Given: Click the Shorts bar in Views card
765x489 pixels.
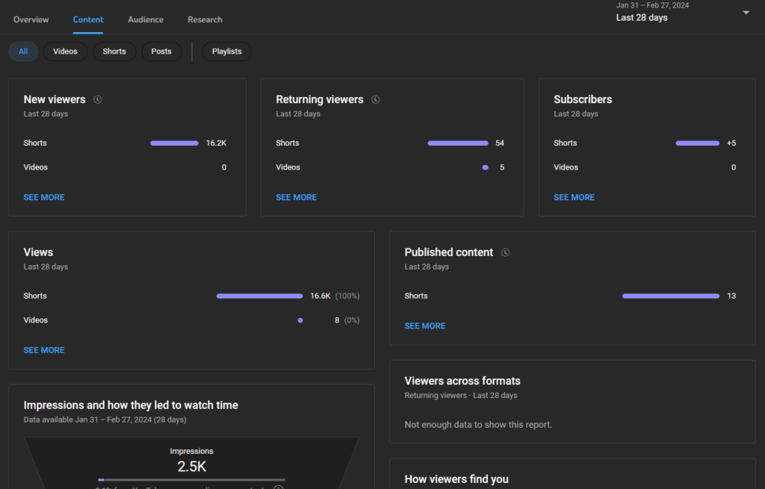Looking at the screenshot, I should click(x=259, y=296).
